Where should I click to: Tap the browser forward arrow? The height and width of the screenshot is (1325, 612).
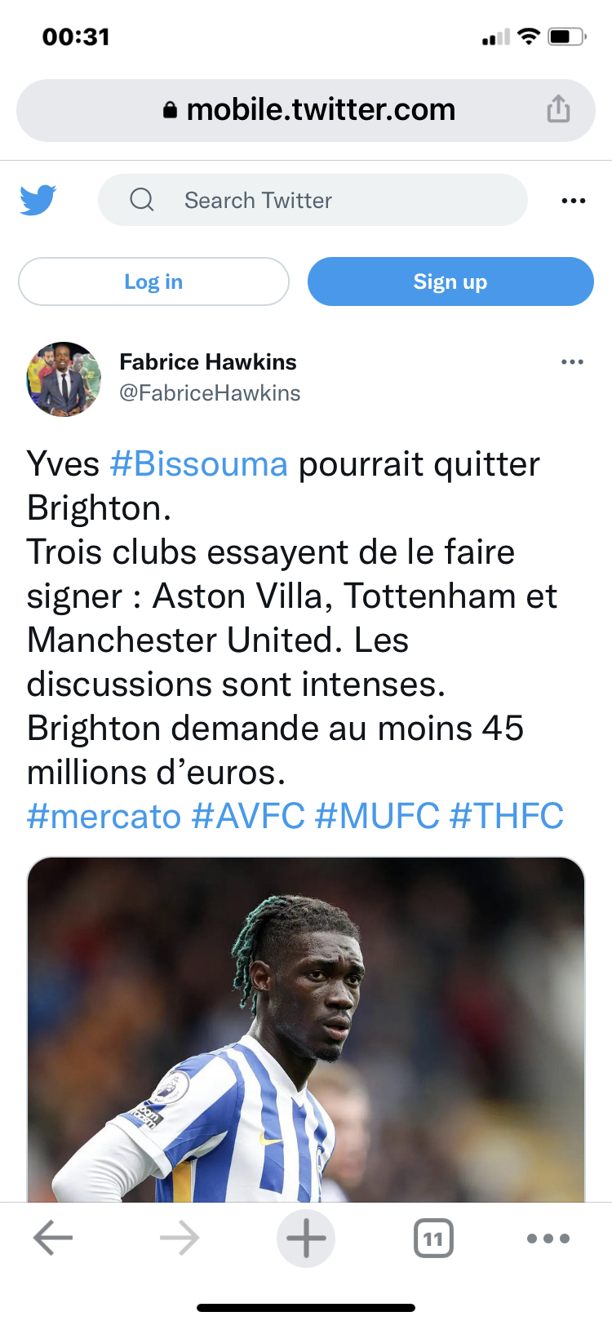pos(180,1238)
